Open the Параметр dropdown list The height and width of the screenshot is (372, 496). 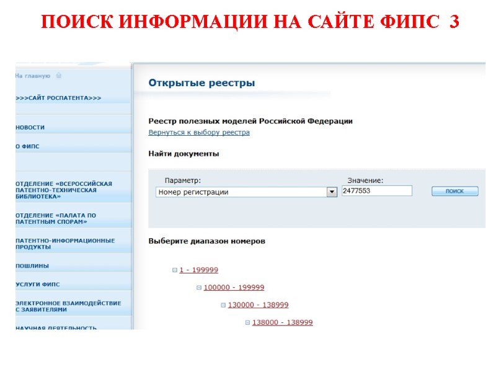(330, 191)
